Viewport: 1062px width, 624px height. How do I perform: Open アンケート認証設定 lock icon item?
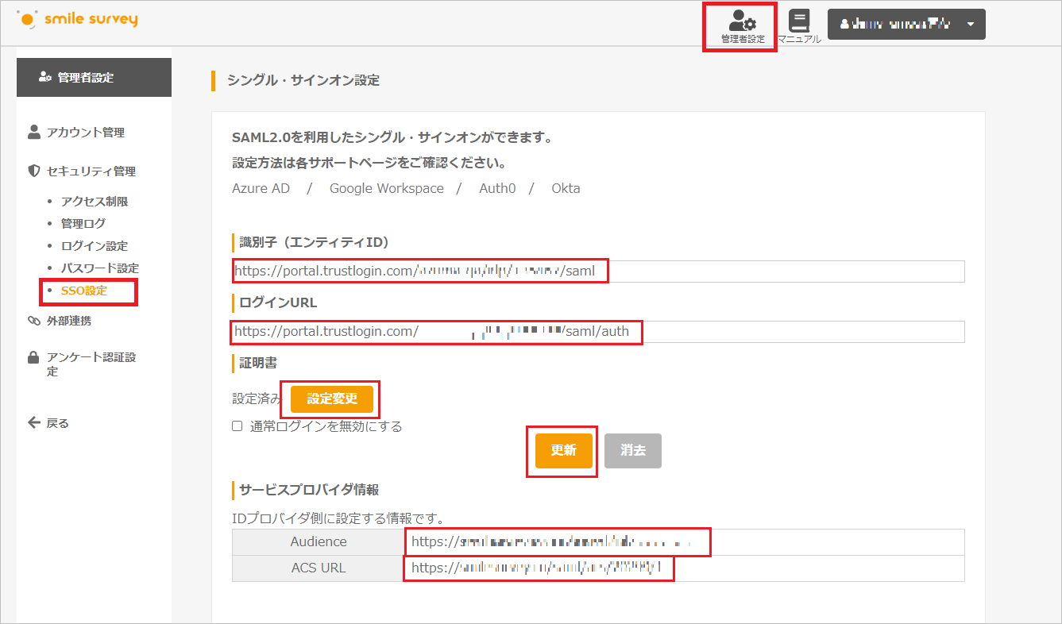[x=33, y=357]
